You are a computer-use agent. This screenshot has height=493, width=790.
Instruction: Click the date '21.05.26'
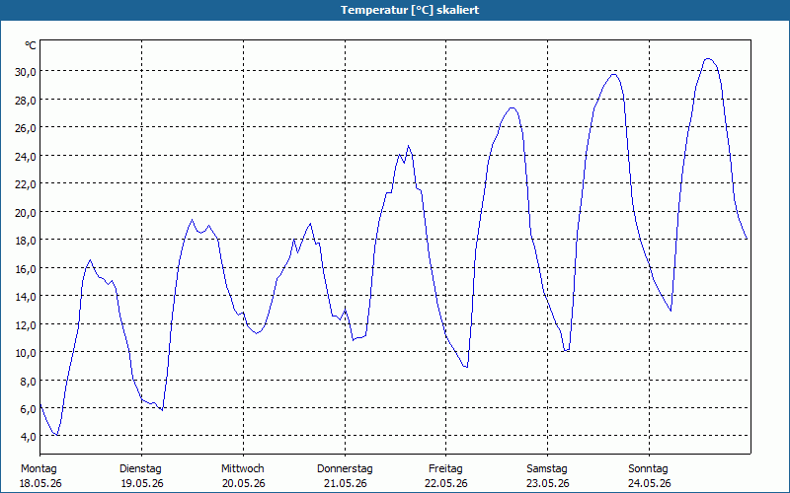point(345,483)
